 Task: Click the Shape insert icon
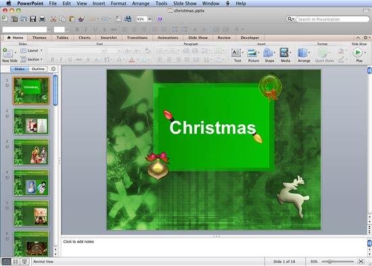coord(268,53)
